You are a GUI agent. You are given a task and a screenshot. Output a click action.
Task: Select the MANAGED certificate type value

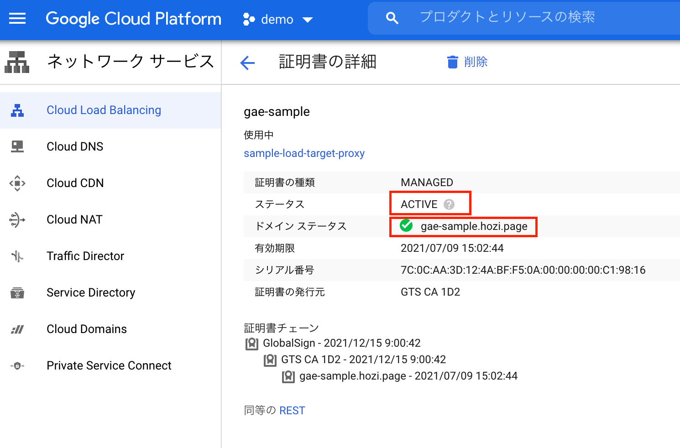(x=427, y=182)
